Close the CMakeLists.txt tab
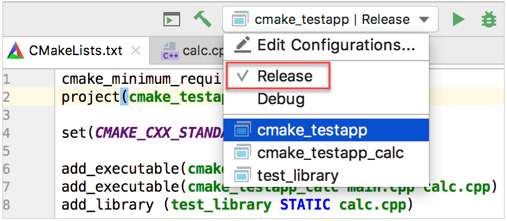The height and width of the screenshot is (221, 507). coord(136,51)
